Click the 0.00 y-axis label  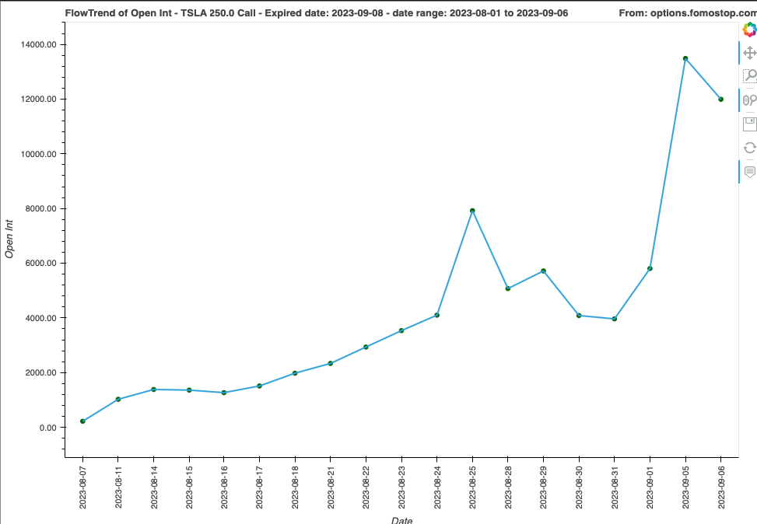(x=48, y=428)
